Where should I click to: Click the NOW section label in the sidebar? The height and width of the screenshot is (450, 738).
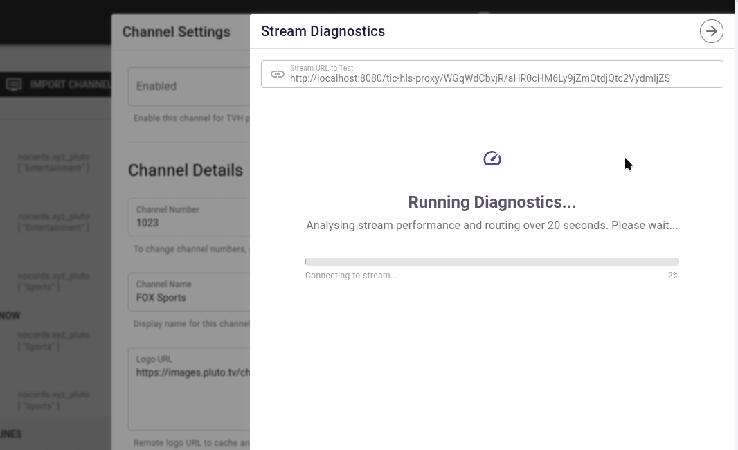point(10,316)
